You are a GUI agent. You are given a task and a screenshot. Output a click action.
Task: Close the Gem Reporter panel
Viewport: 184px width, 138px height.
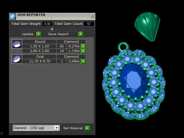(92, 16)
